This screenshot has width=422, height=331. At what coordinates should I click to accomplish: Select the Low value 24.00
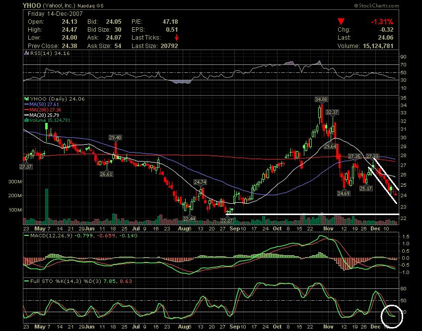point(70,38)
